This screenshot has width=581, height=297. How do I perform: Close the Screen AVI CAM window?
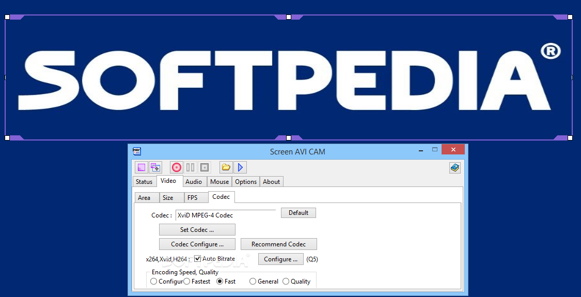pyautogui.click(x=453, y=150)
